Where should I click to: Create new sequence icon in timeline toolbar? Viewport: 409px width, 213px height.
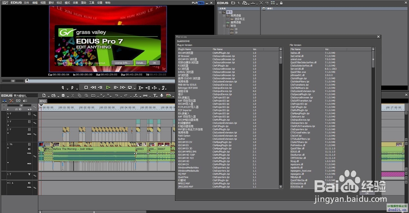click(44, 96)
